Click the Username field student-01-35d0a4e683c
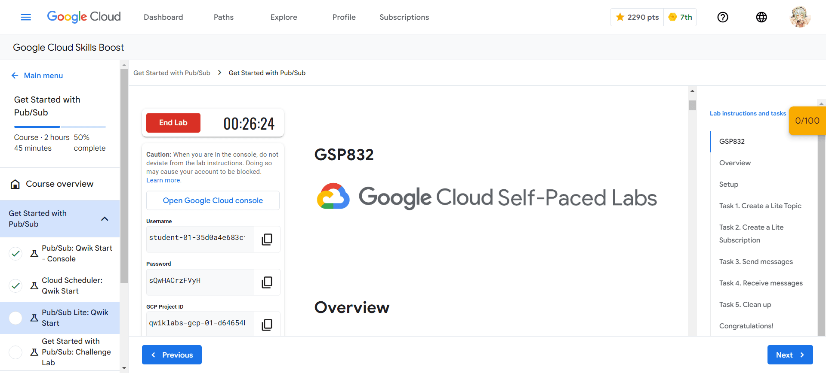The width and height of the screenshot is (826, 373). click(x=200, y=239)
